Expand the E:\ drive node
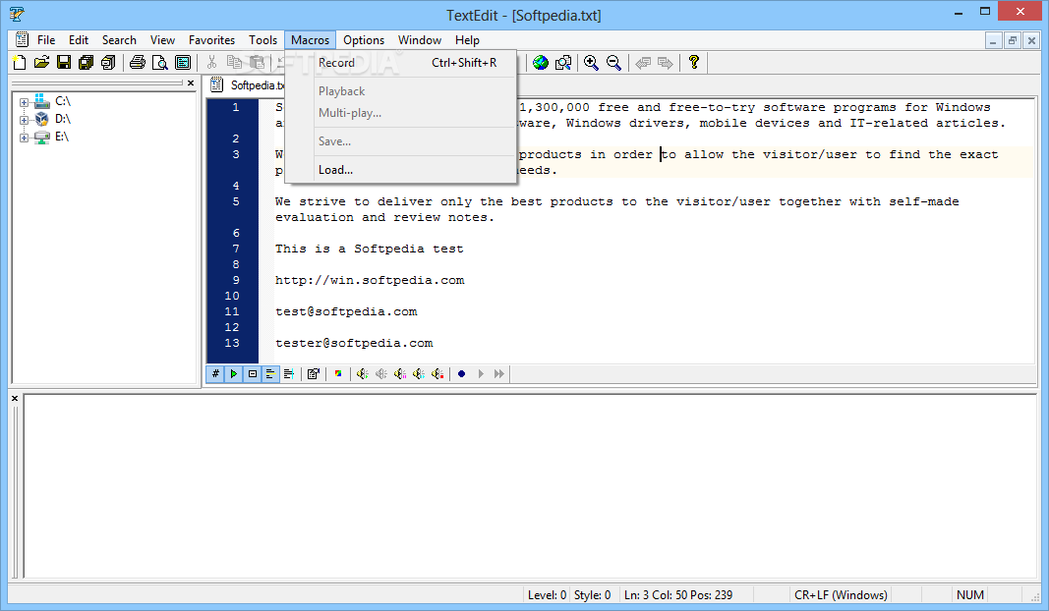Image resolution: width=1049 pixels, height=611 pixels. click(x=24, y=138)
